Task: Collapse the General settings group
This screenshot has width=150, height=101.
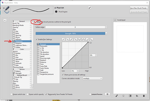Action: [13, 21]
